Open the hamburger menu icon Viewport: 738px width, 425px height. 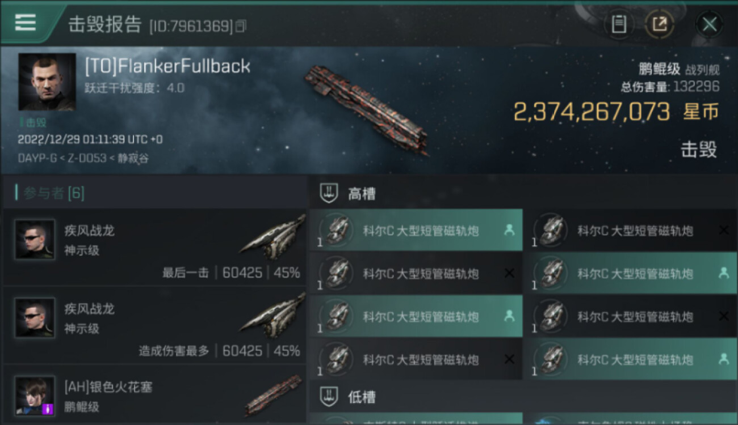pyautogui.click(x=26, y=23)
